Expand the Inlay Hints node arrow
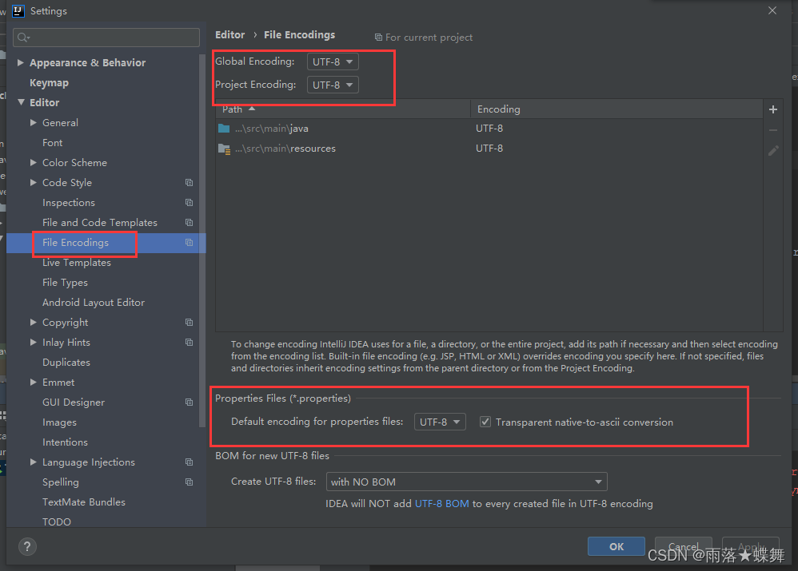798x571 pixels. click(x=34, y=342)
